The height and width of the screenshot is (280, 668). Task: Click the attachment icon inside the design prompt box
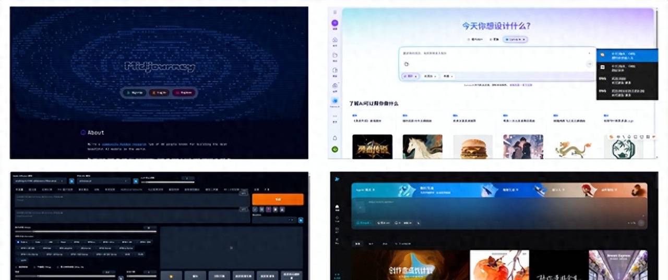click(407, 64)
